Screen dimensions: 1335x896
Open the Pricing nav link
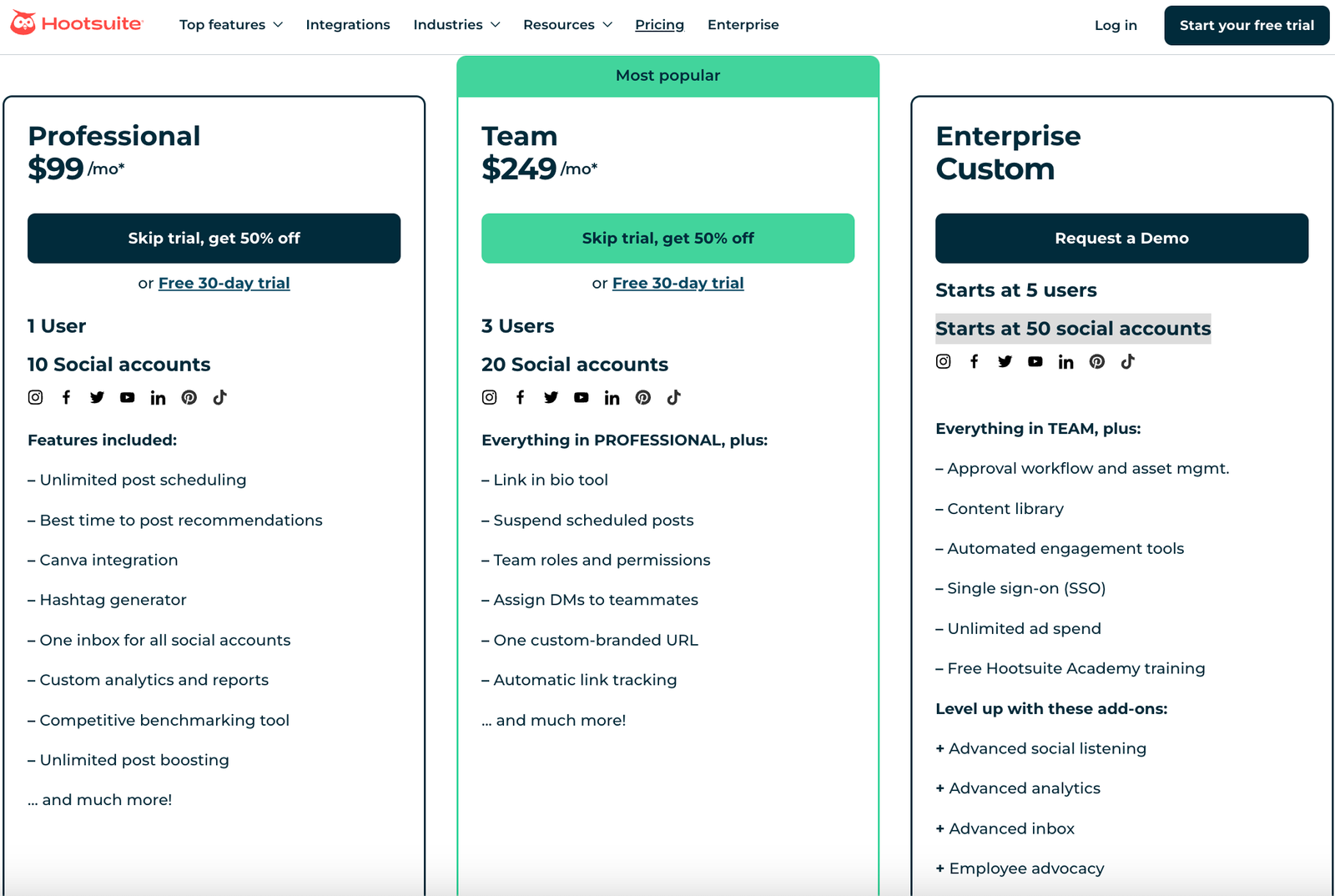(x=659, y=25)
